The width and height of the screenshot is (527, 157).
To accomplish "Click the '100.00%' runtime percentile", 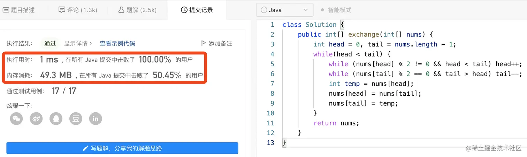I will [x=155, y=60].
